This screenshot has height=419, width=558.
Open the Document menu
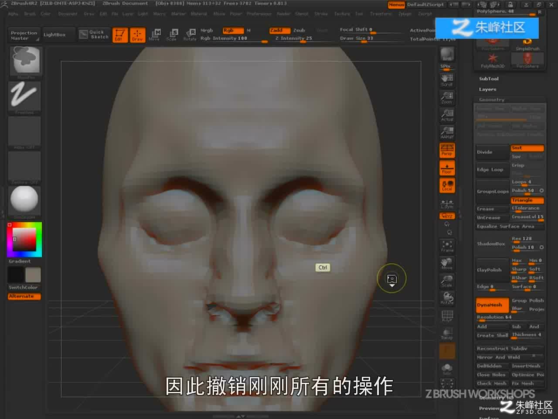point(68,14)
